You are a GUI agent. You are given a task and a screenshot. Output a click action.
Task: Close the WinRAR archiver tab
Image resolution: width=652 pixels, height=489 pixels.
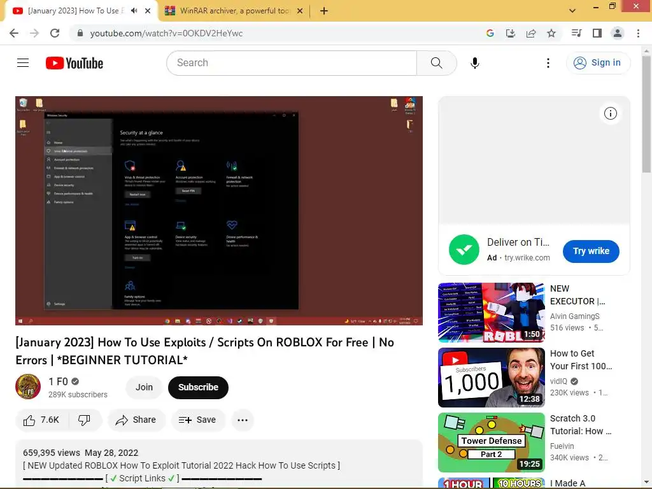click(x=300, y=11)
